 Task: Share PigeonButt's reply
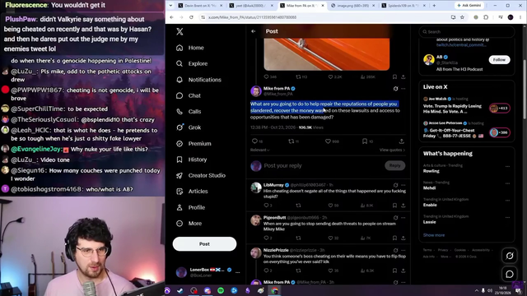(x=403, y=238)
